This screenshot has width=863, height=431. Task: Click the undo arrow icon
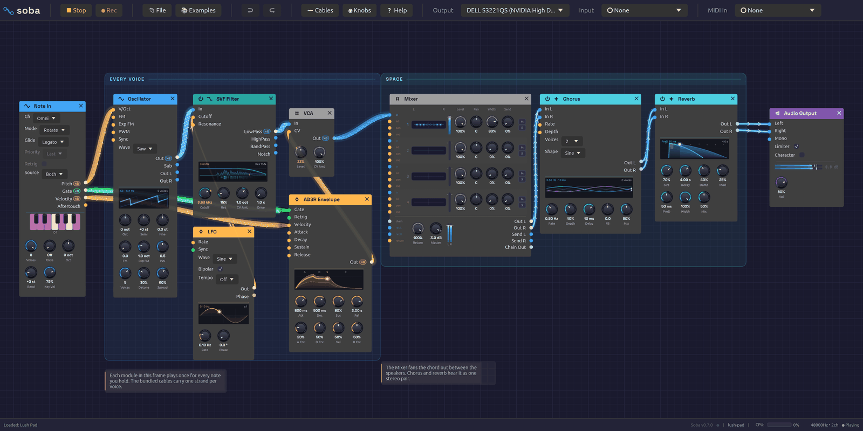pyautogui.click(x=250, y=10)
